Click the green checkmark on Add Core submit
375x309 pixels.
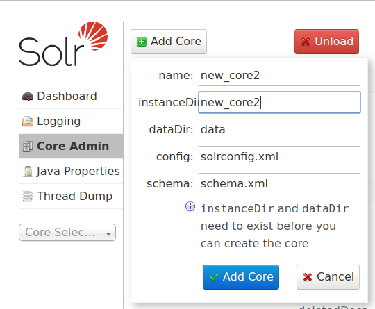(214, 277)
